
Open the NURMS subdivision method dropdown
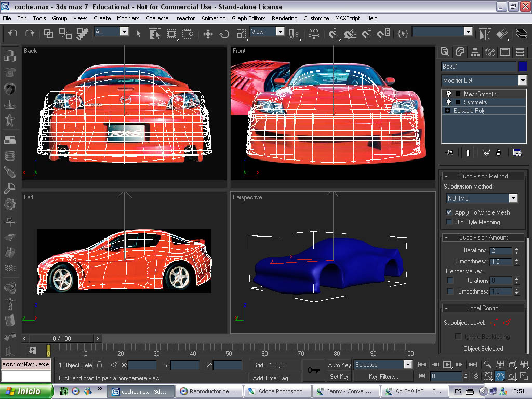pos(513,198)
